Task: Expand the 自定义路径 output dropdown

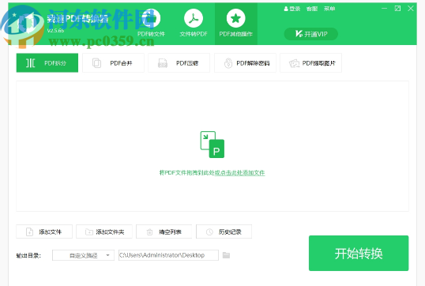Action: pyautogui.click(x=83, y=255)
